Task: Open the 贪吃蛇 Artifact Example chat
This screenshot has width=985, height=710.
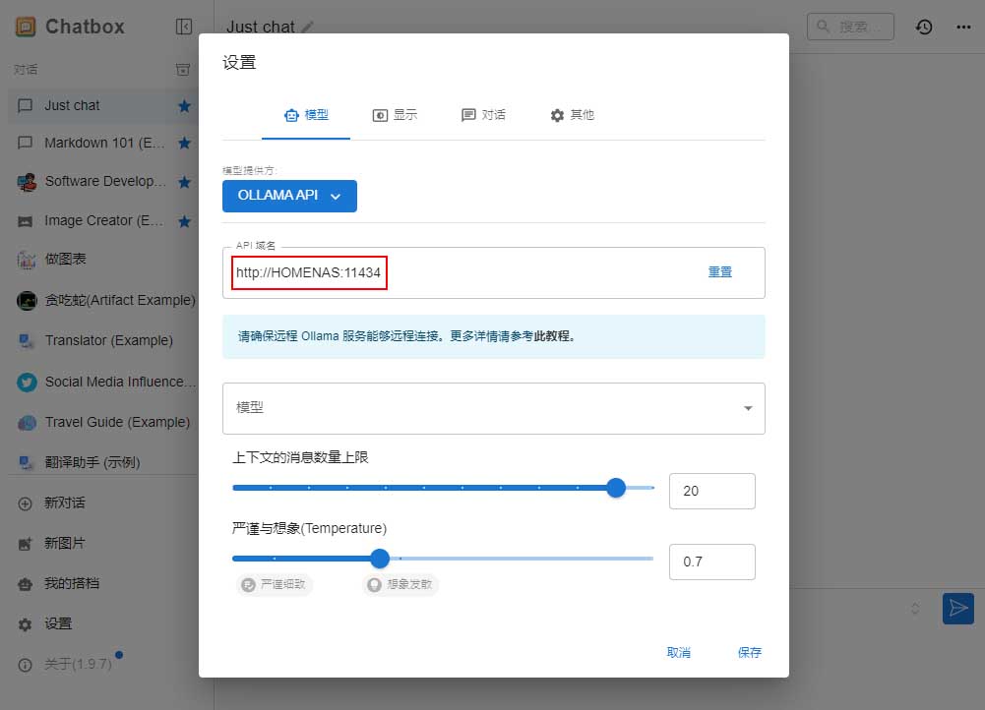Action: pyautogui.click(x=103, y=300)
